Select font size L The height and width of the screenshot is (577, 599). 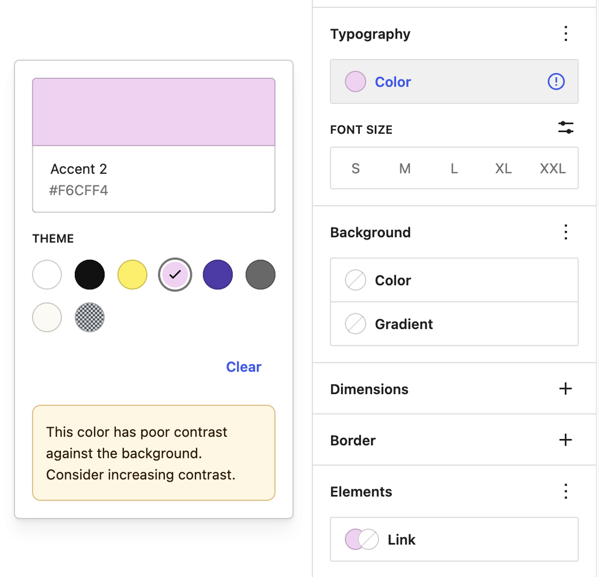pos(454,168)
